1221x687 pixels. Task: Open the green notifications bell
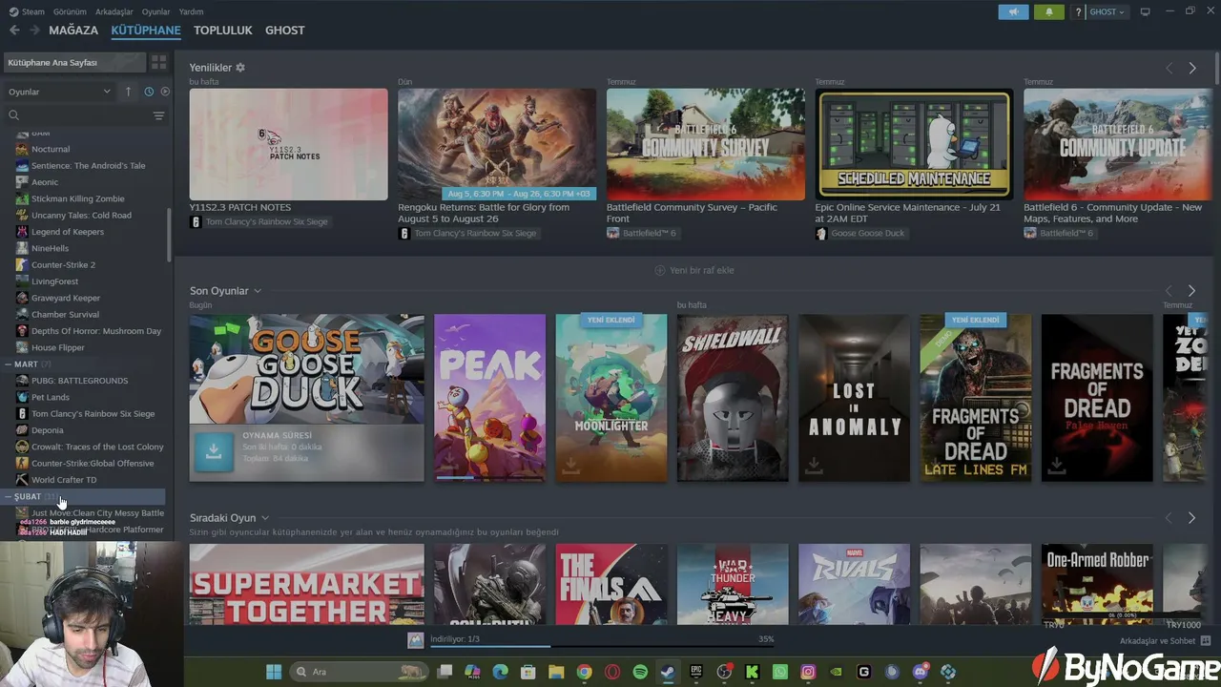[x=1049, y=11]
